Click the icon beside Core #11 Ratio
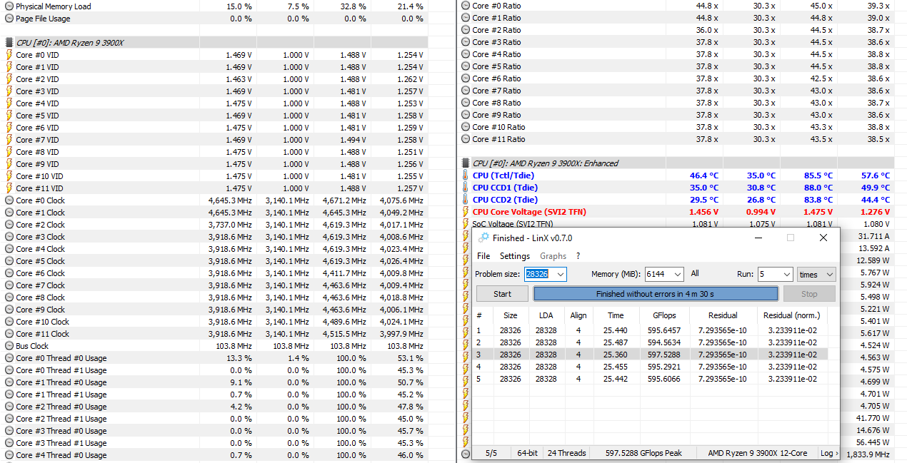This screenshot has width=907, height=463. [x=466, y=139]
